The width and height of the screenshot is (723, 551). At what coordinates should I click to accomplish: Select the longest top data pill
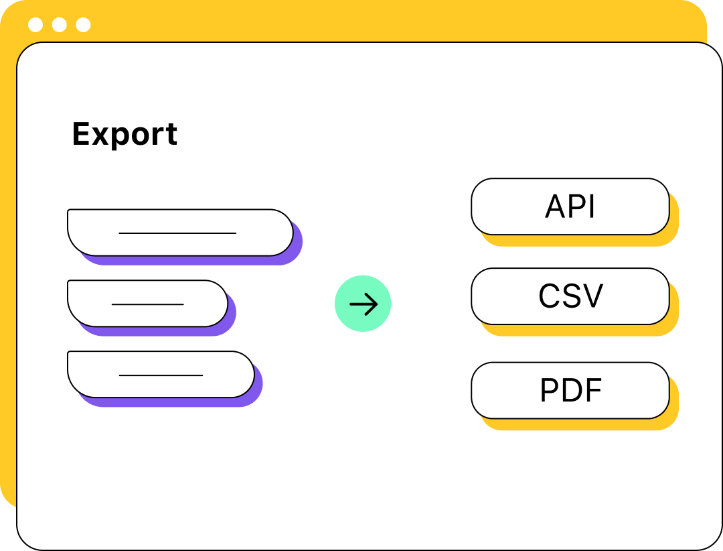coord(180,233)
